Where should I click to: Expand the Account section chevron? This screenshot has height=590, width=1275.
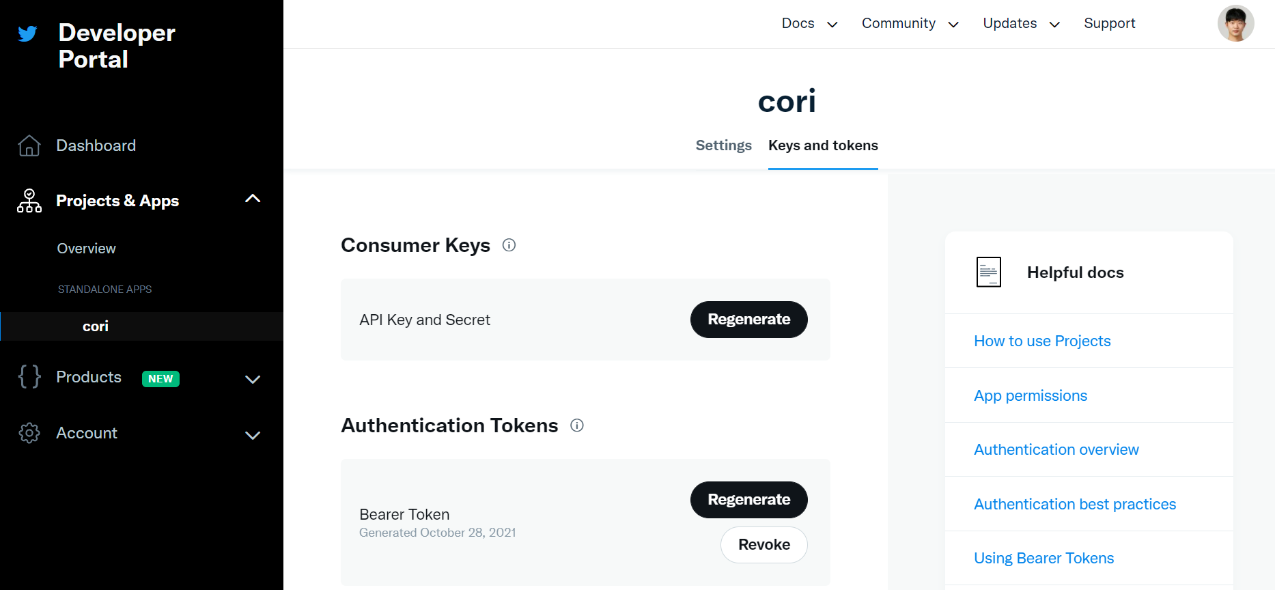click(x=253, y=435)
